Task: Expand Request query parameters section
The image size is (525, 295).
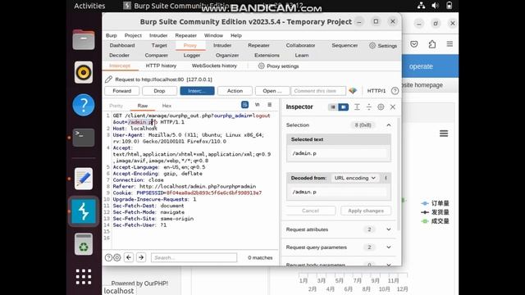Action: [x=388, y=247]
